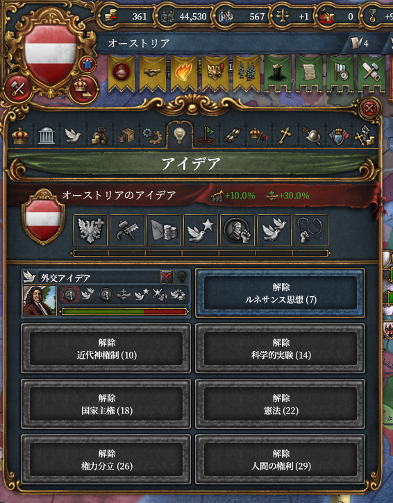
Task: Open the Religion cross tab
Action: [x=285, y=136]
